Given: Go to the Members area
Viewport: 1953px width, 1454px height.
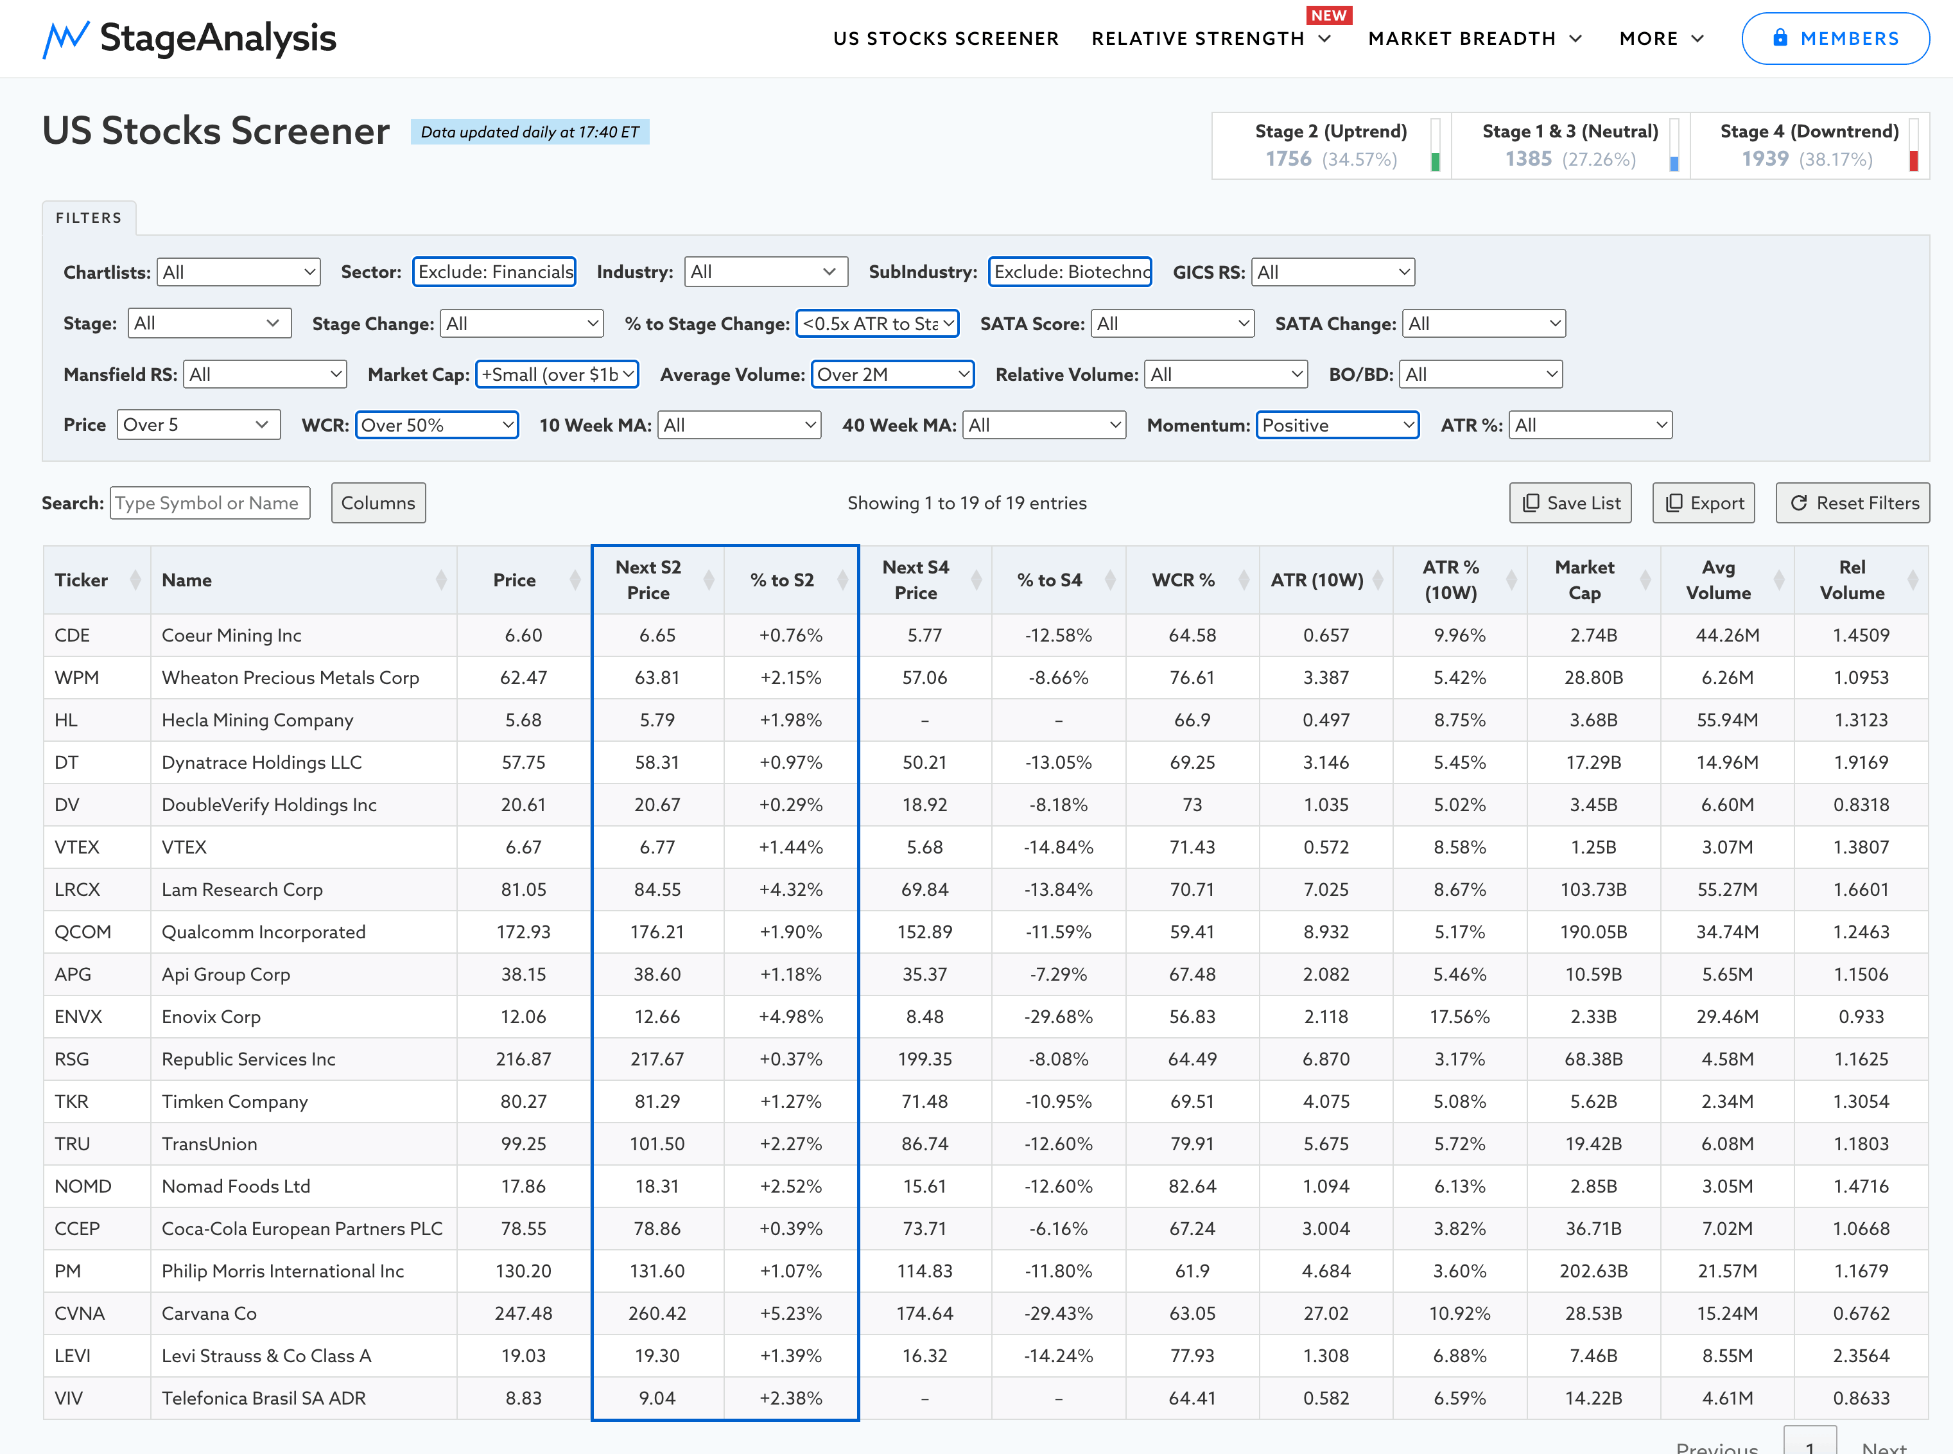Looking at the screenshot, I should (1835, 38).
